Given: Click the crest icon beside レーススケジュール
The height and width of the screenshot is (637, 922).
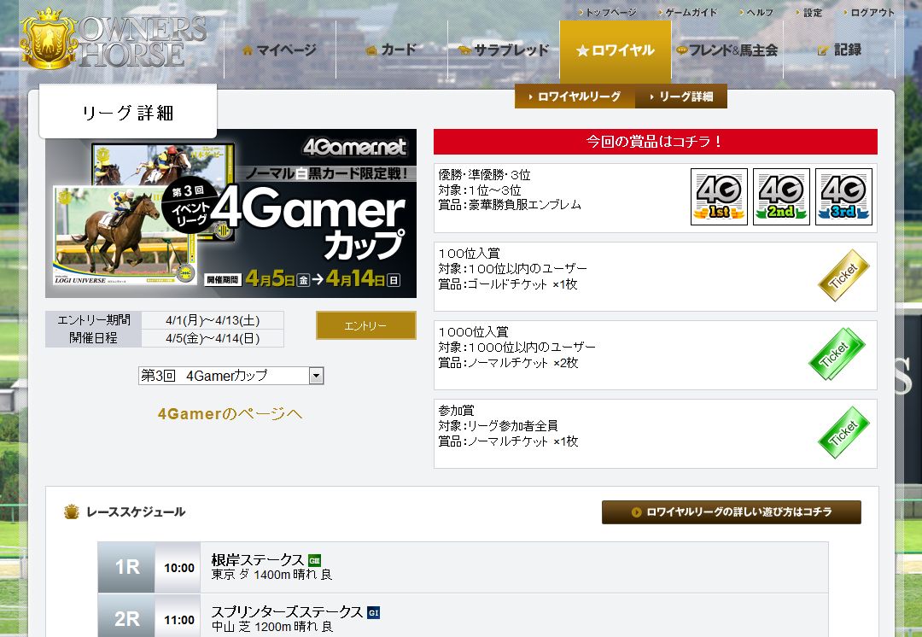Looking at the screenshot, I should pyautogui.click(x=71, y=511).
